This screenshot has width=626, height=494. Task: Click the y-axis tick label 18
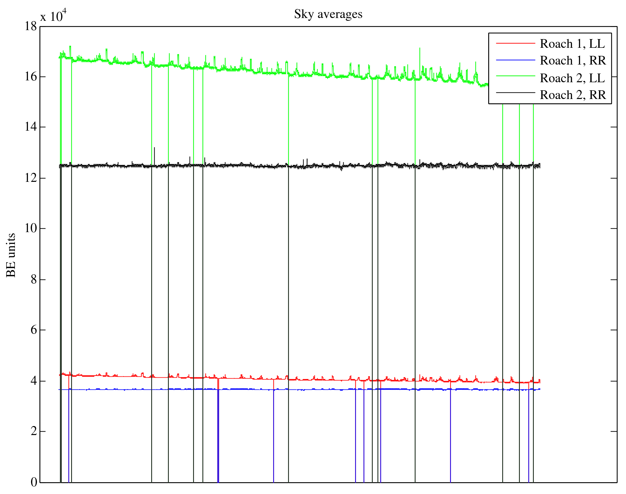(31, 26)
